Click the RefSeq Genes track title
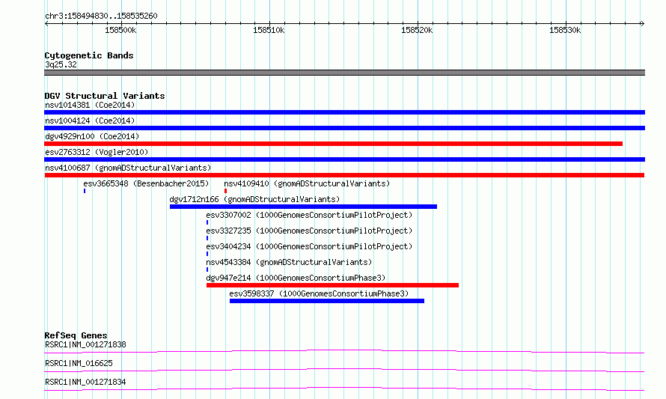The width and height of the screenshot is (666, 399). point(76,335)
